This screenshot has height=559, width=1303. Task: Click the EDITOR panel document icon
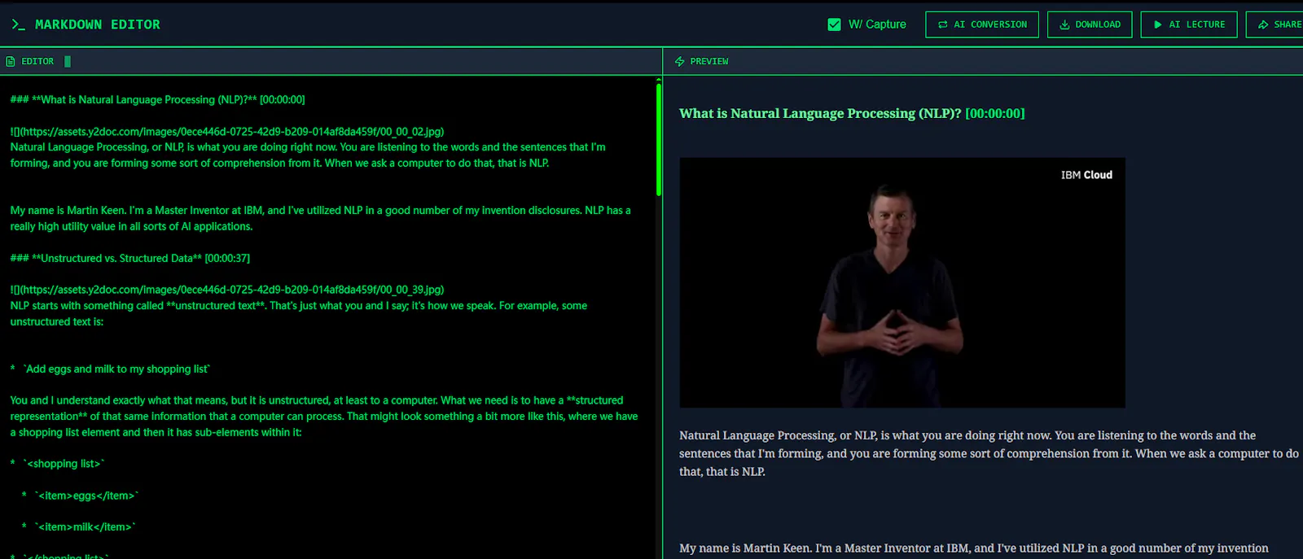pos(11,61)
